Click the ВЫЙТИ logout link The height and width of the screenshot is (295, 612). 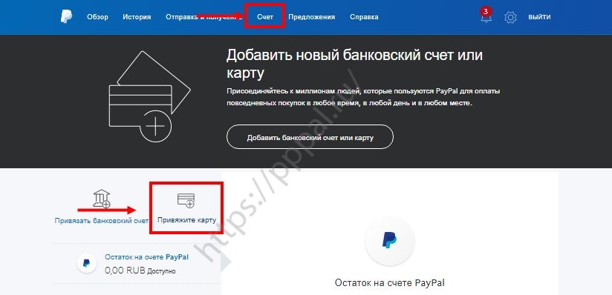point(539,17)
